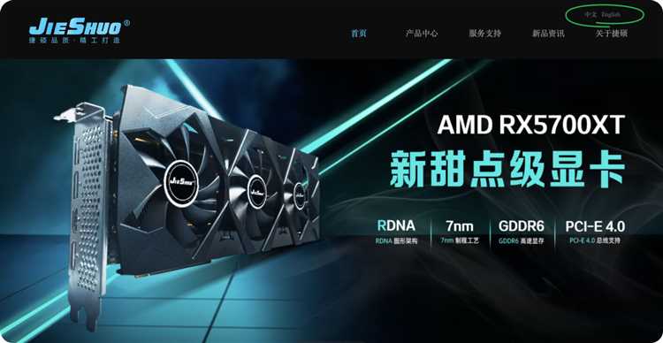Image resolution: width=663 pixels, height=343 pixels.
Task: Open the 服务支持 service support menu
Action: (x=485, y=34)
